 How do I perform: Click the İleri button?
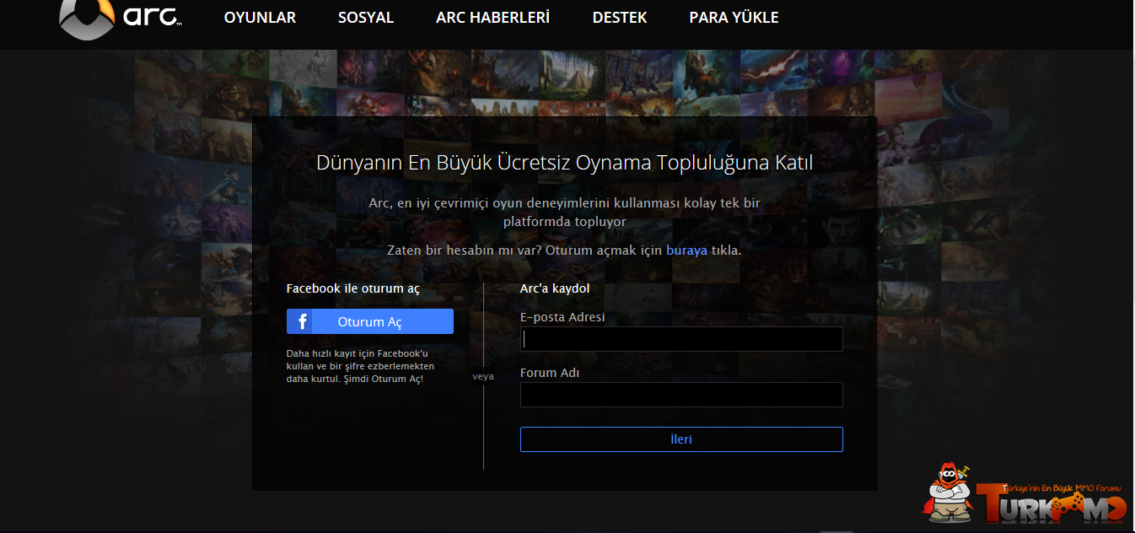pos(681,439)
